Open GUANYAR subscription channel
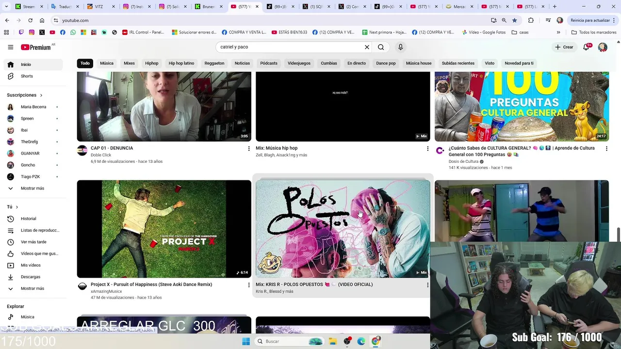Screen dimensions: 621x349 point(33,153)
